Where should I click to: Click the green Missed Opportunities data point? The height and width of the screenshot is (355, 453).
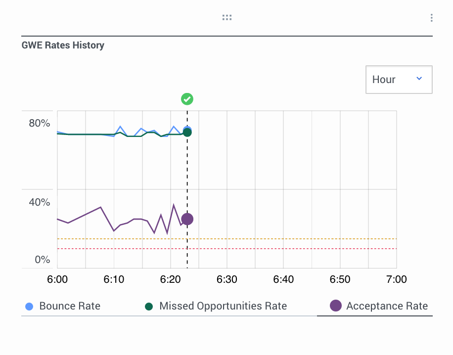point(187,133)
